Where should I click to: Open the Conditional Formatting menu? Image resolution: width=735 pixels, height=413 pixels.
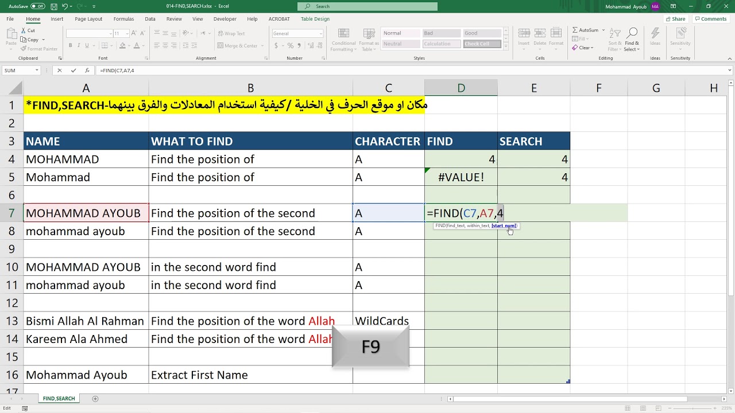343,40
